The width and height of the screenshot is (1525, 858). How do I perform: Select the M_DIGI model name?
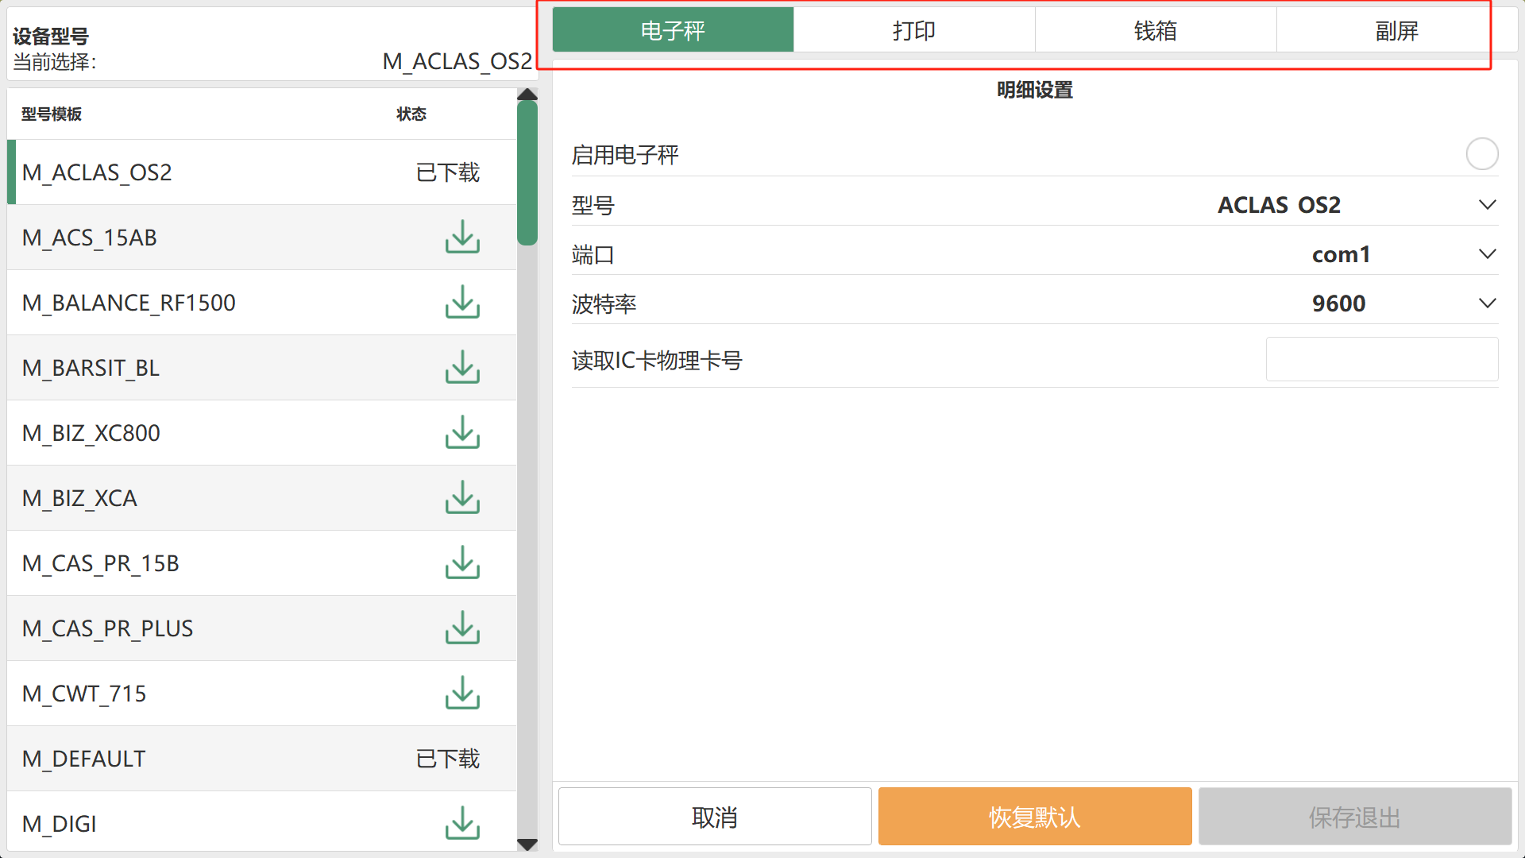tap(60, 824)
